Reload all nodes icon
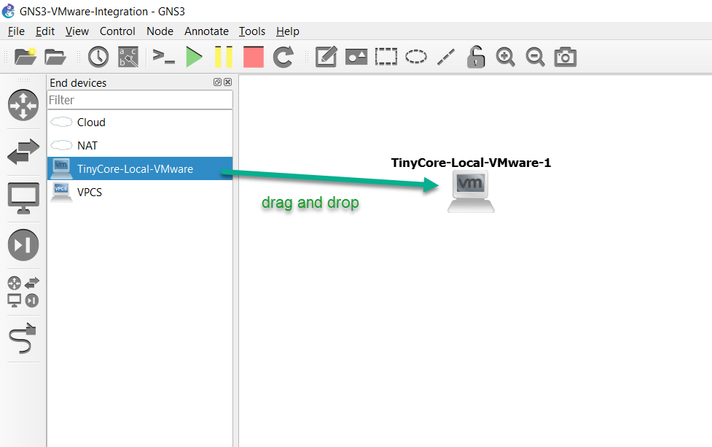The image size is (712, 447). point(283,57)
